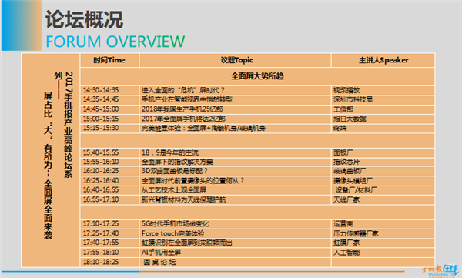Select the 旭日大数据 speaker cell
This screenshot has height=278, width=462.
383,119
